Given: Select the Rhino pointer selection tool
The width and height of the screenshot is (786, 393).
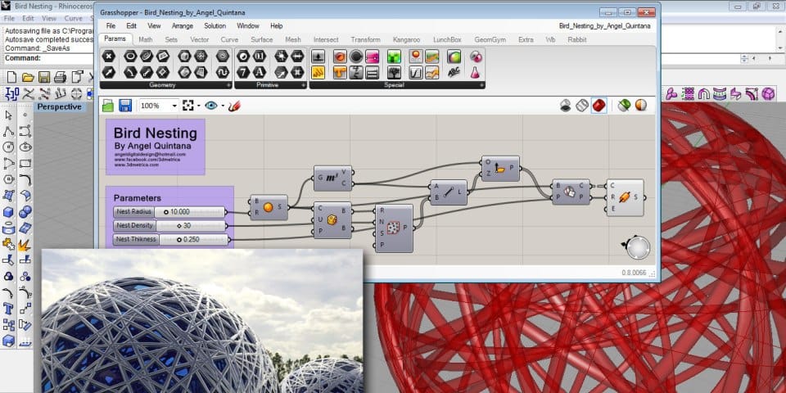Looking at the screenshot, I should click(8, 115).
